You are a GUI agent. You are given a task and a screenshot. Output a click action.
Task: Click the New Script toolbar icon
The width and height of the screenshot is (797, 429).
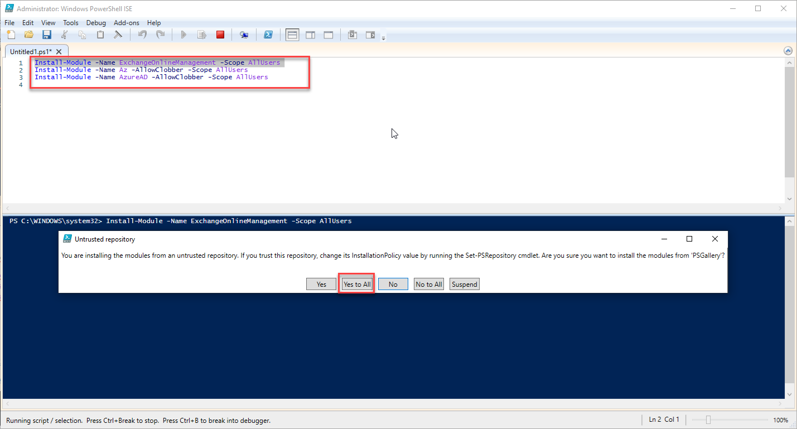pyautogui.click(x=11, y=35)
